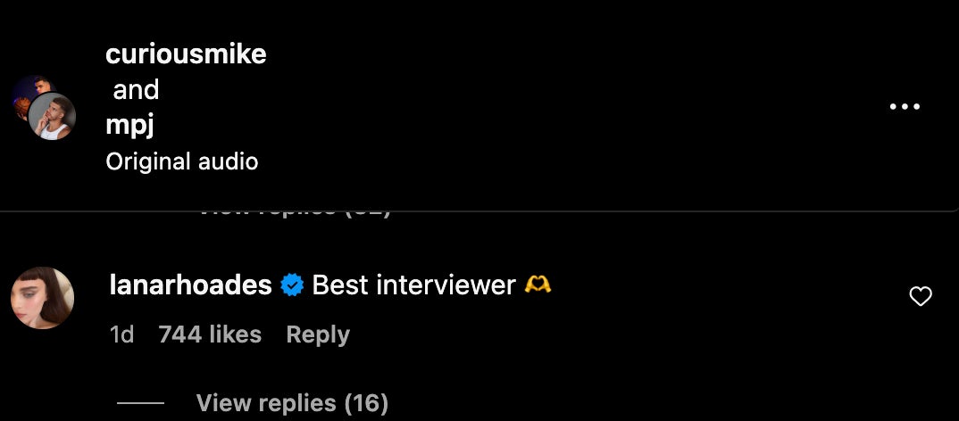The image size is (959, 421).
Task: Reply to the Best interviewer comment
Action: coord(318,334)
